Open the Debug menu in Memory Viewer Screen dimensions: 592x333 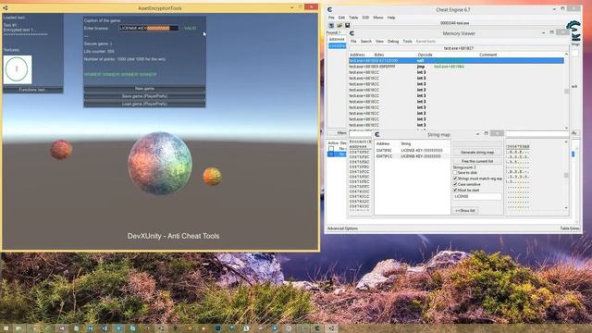pos(393,41)
